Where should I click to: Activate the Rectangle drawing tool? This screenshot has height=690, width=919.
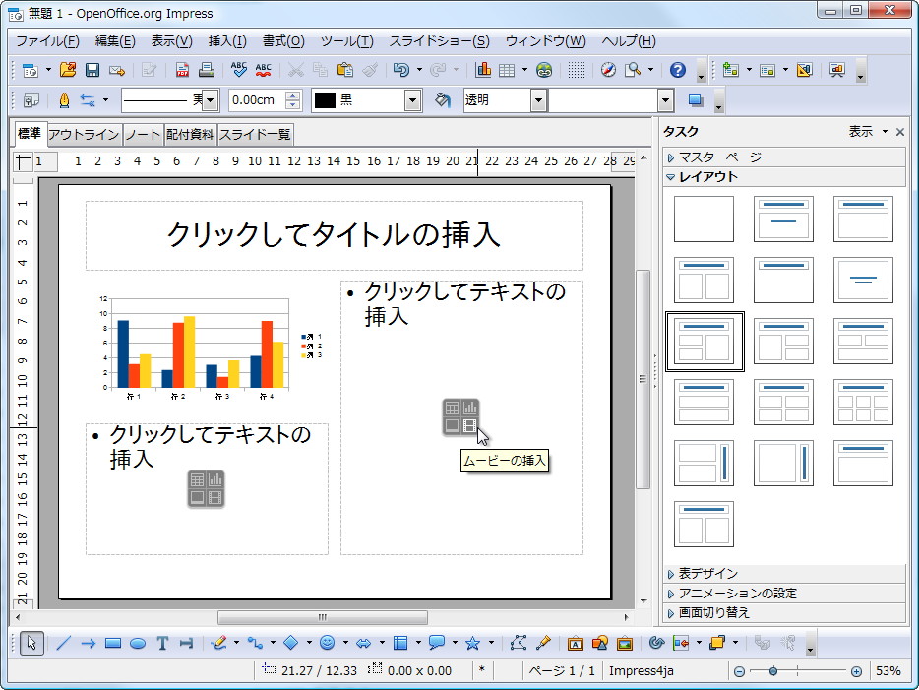click(112, 644)
